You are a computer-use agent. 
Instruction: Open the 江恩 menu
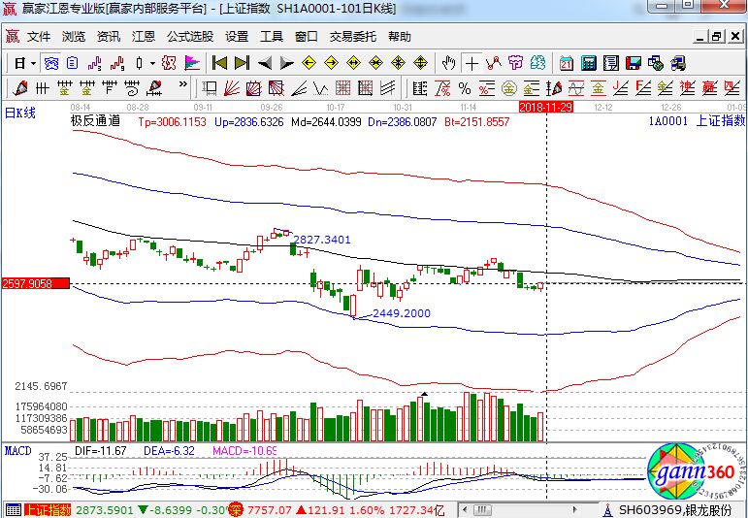point(144,37)
